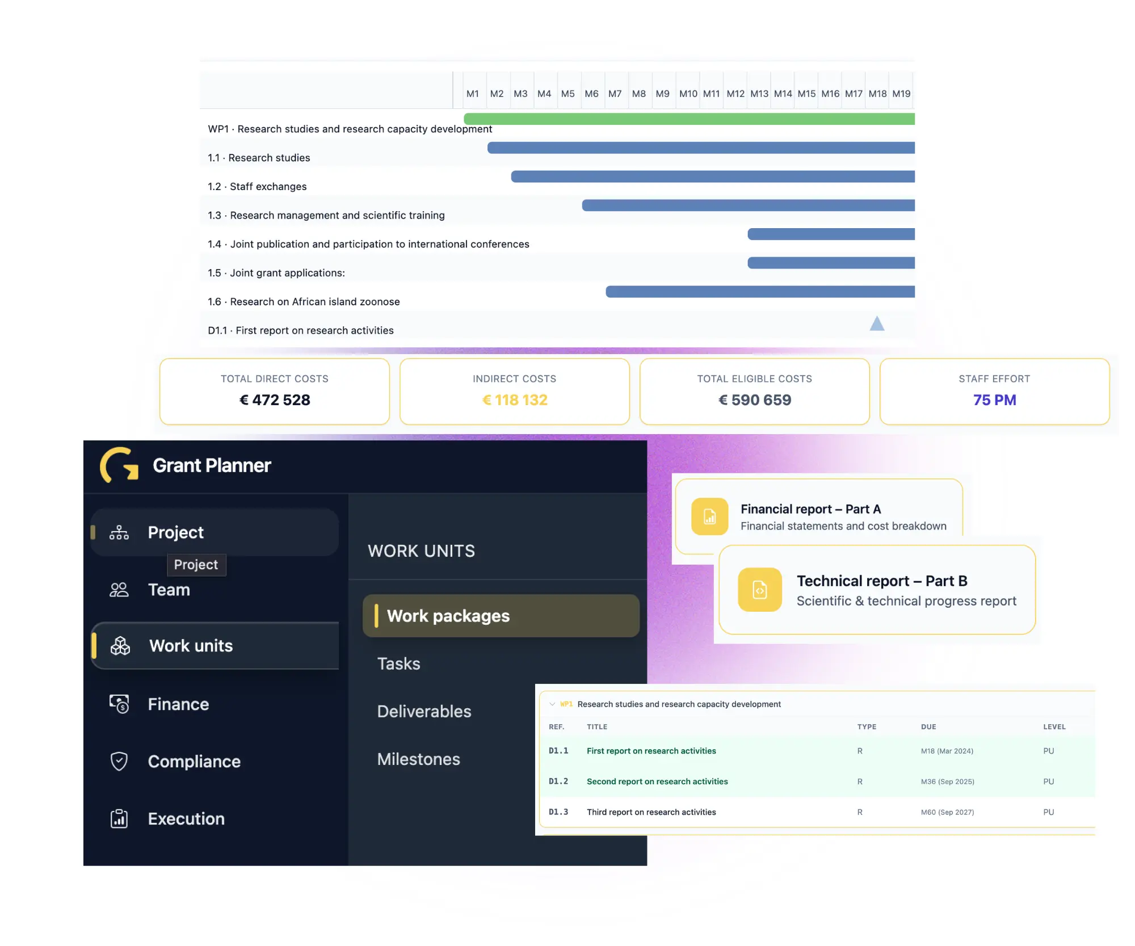The image size is (1135, 946).
Task: Click the WORK UNITS panel heading
Action: (x=422, y=551)
